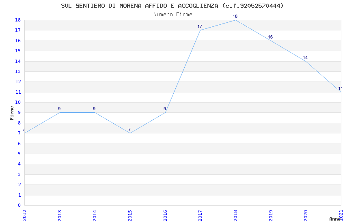
Task: Click the vertical 'Firme' axis label
Action: [12, 113]
